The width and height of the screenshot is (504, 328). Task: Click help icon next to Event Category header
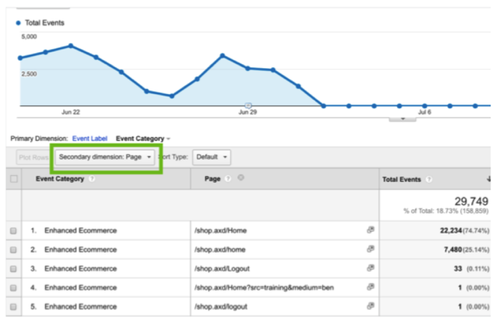pyautogui.click(x=91, y=179)
